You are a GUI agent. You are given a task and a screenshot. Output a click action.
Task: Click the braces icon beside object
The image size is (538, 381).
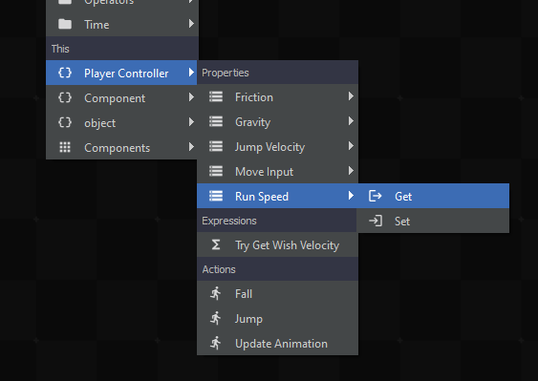click(65, 122)
